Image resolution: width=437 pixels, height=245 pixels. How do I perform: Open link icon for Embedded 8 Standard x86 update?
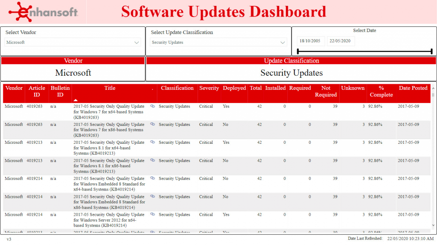tap(152, 196)
